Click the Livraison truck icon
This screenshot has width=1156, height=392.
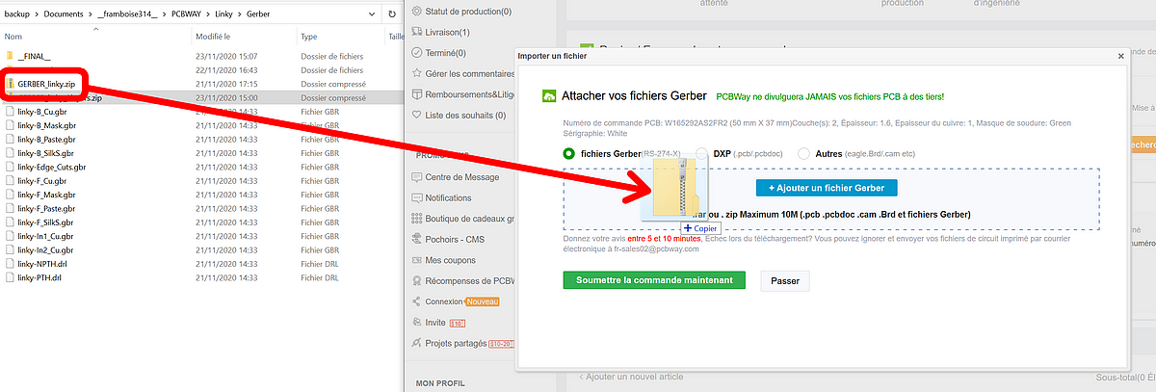[416, 32]
